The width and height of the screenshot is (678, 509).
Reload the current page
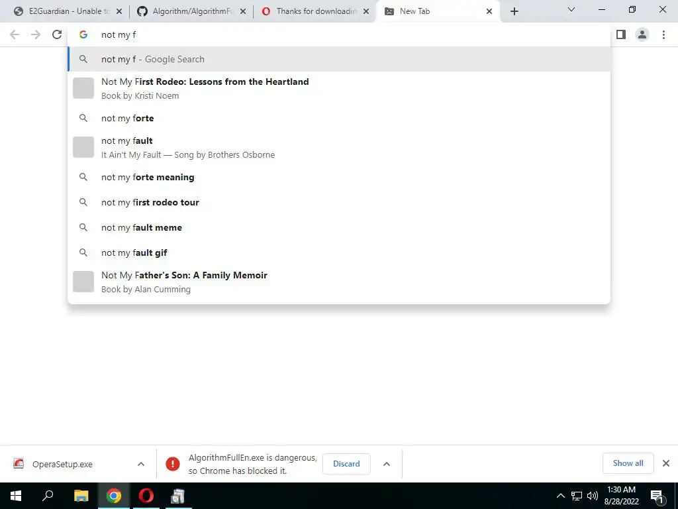pyautogui.click(x=57, y=34)
